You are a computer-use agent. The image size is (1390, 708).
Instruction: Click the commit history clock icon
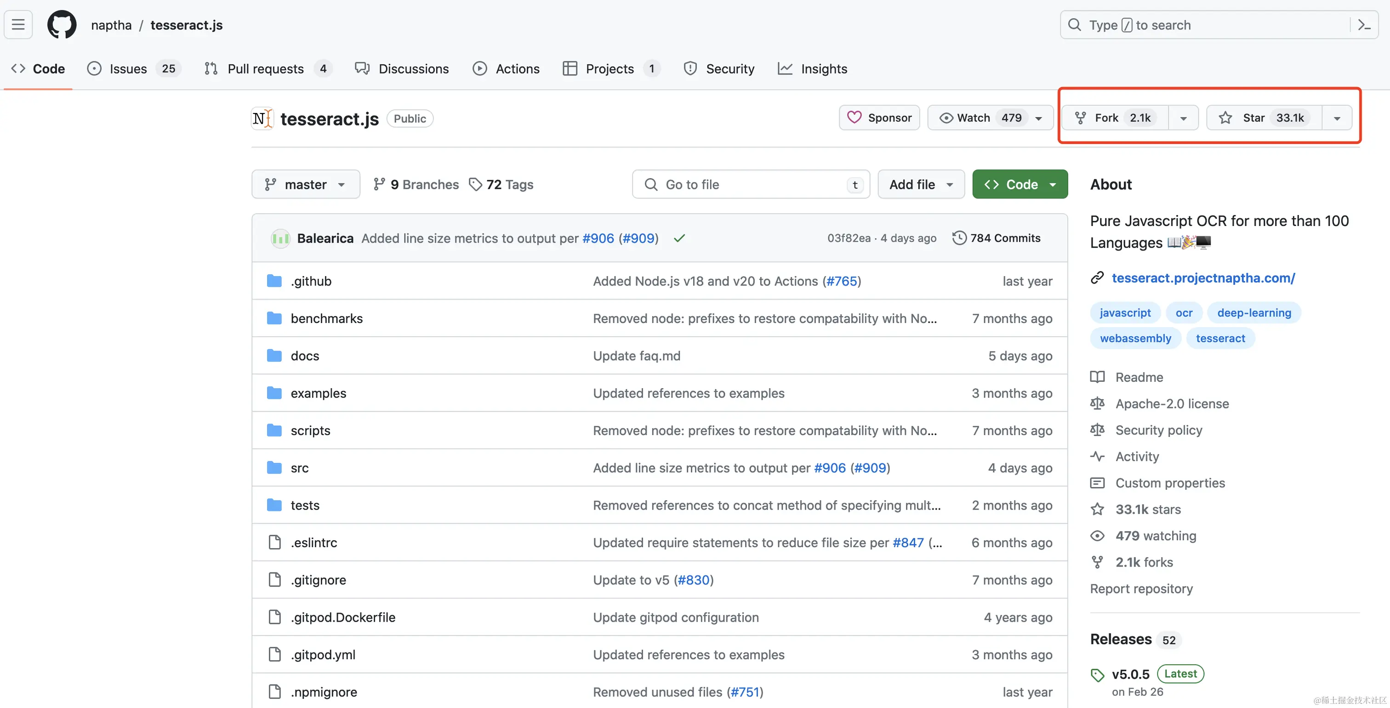click(959, 238)
